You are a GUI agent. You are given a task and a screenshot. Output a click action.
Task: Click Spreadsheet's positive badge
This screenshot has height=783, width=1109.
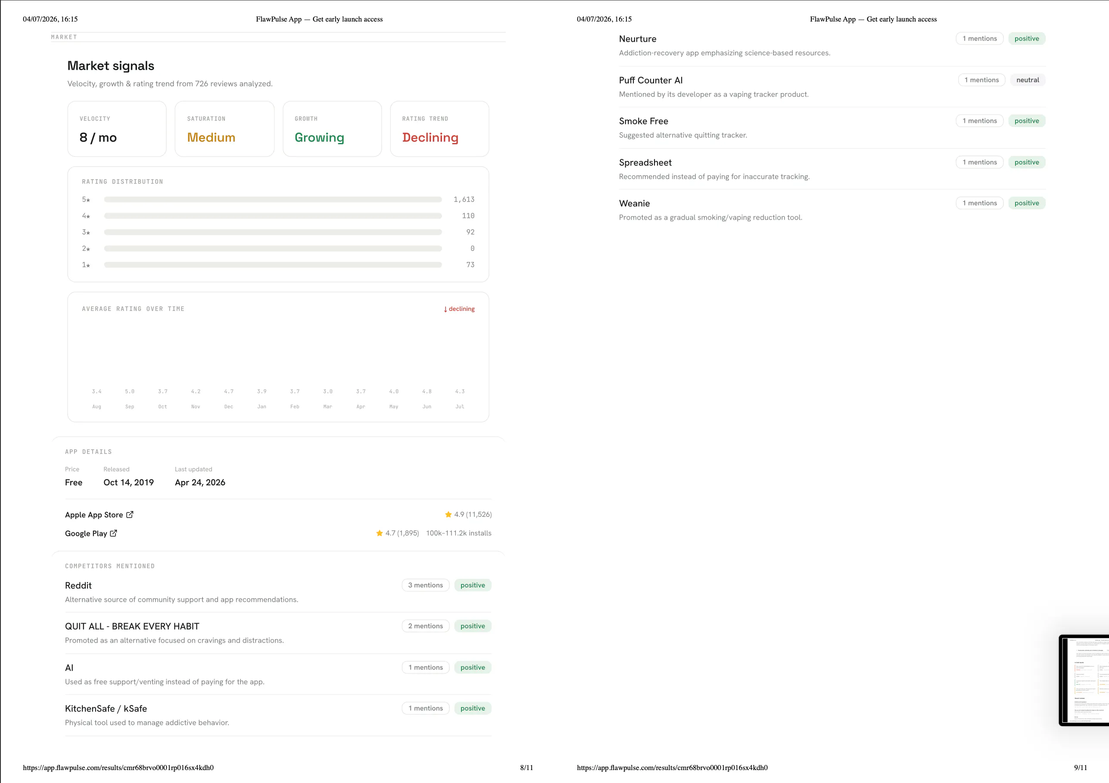[x=1027, y=162]
